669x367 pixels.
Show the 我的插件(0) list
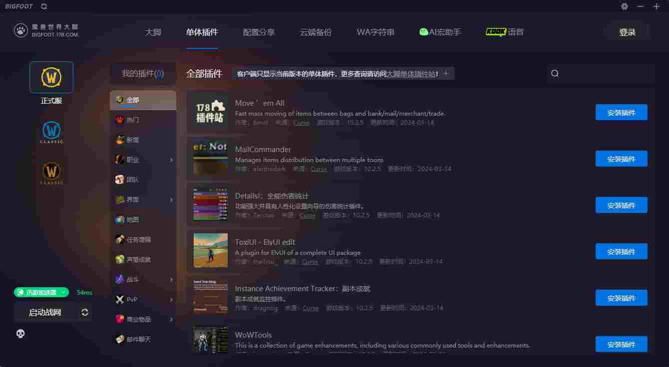(x=143, y=74)
